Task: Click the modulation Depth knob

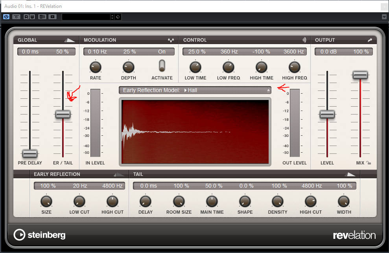Action: tap(129, 67)
